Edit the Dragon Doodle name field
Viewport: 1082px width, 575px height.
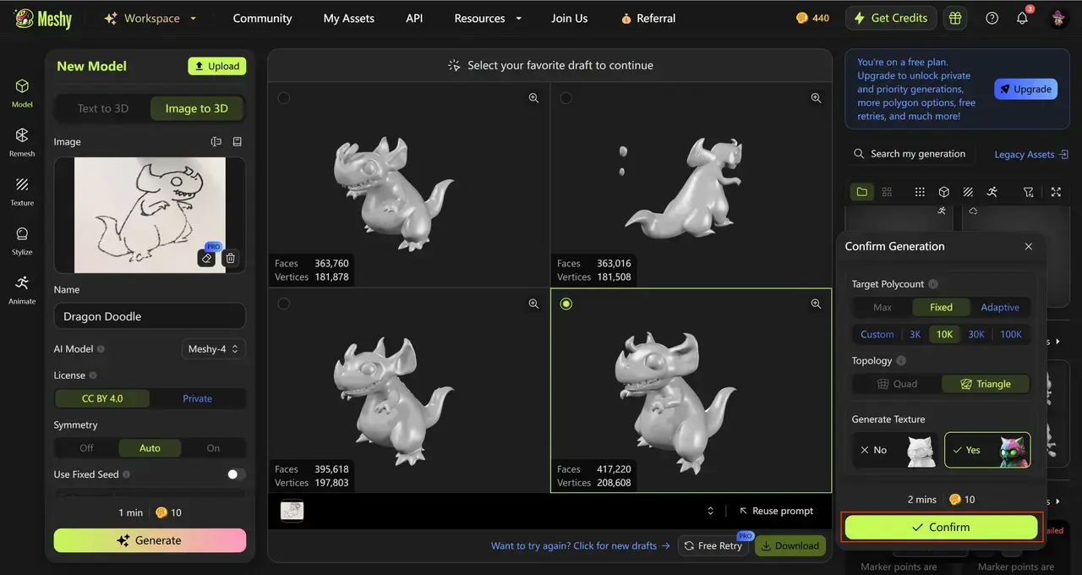pos(150,316)
